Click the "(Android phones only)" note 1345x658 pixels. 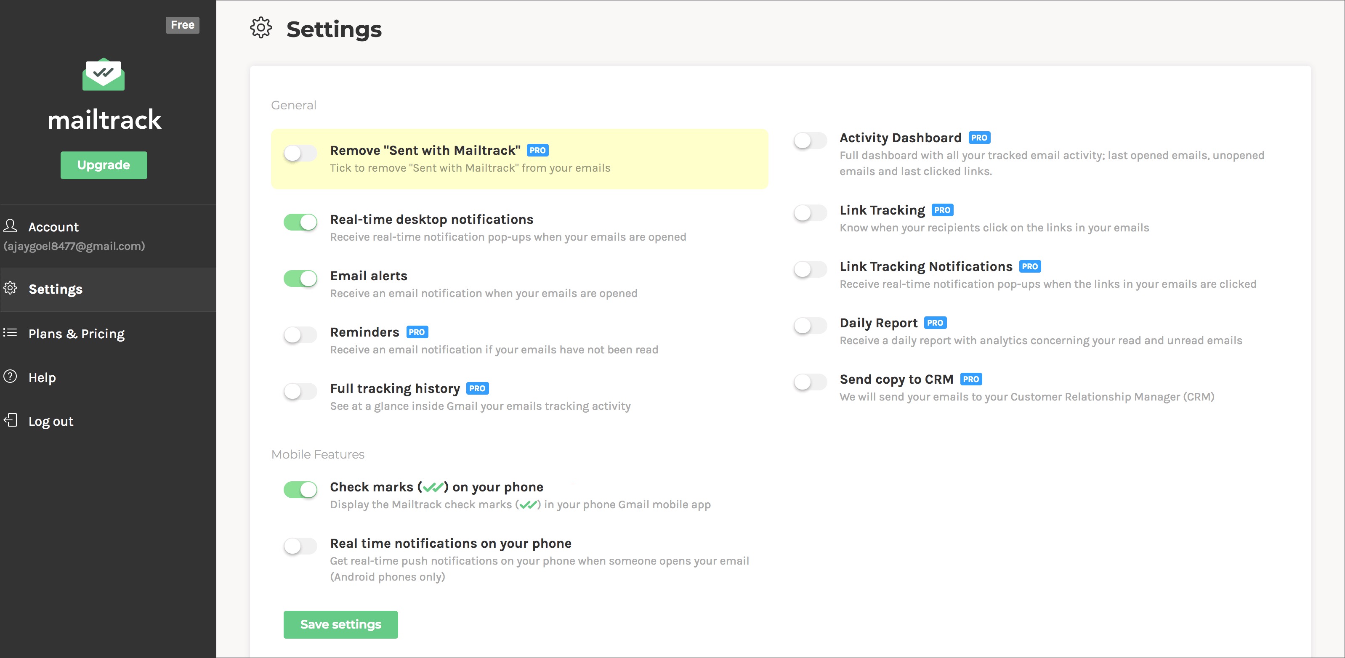388,577
